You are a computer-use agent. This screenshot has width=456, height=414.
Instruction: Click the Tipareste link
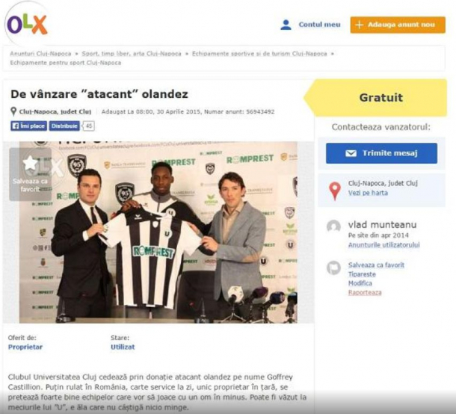tap(362, 274)
